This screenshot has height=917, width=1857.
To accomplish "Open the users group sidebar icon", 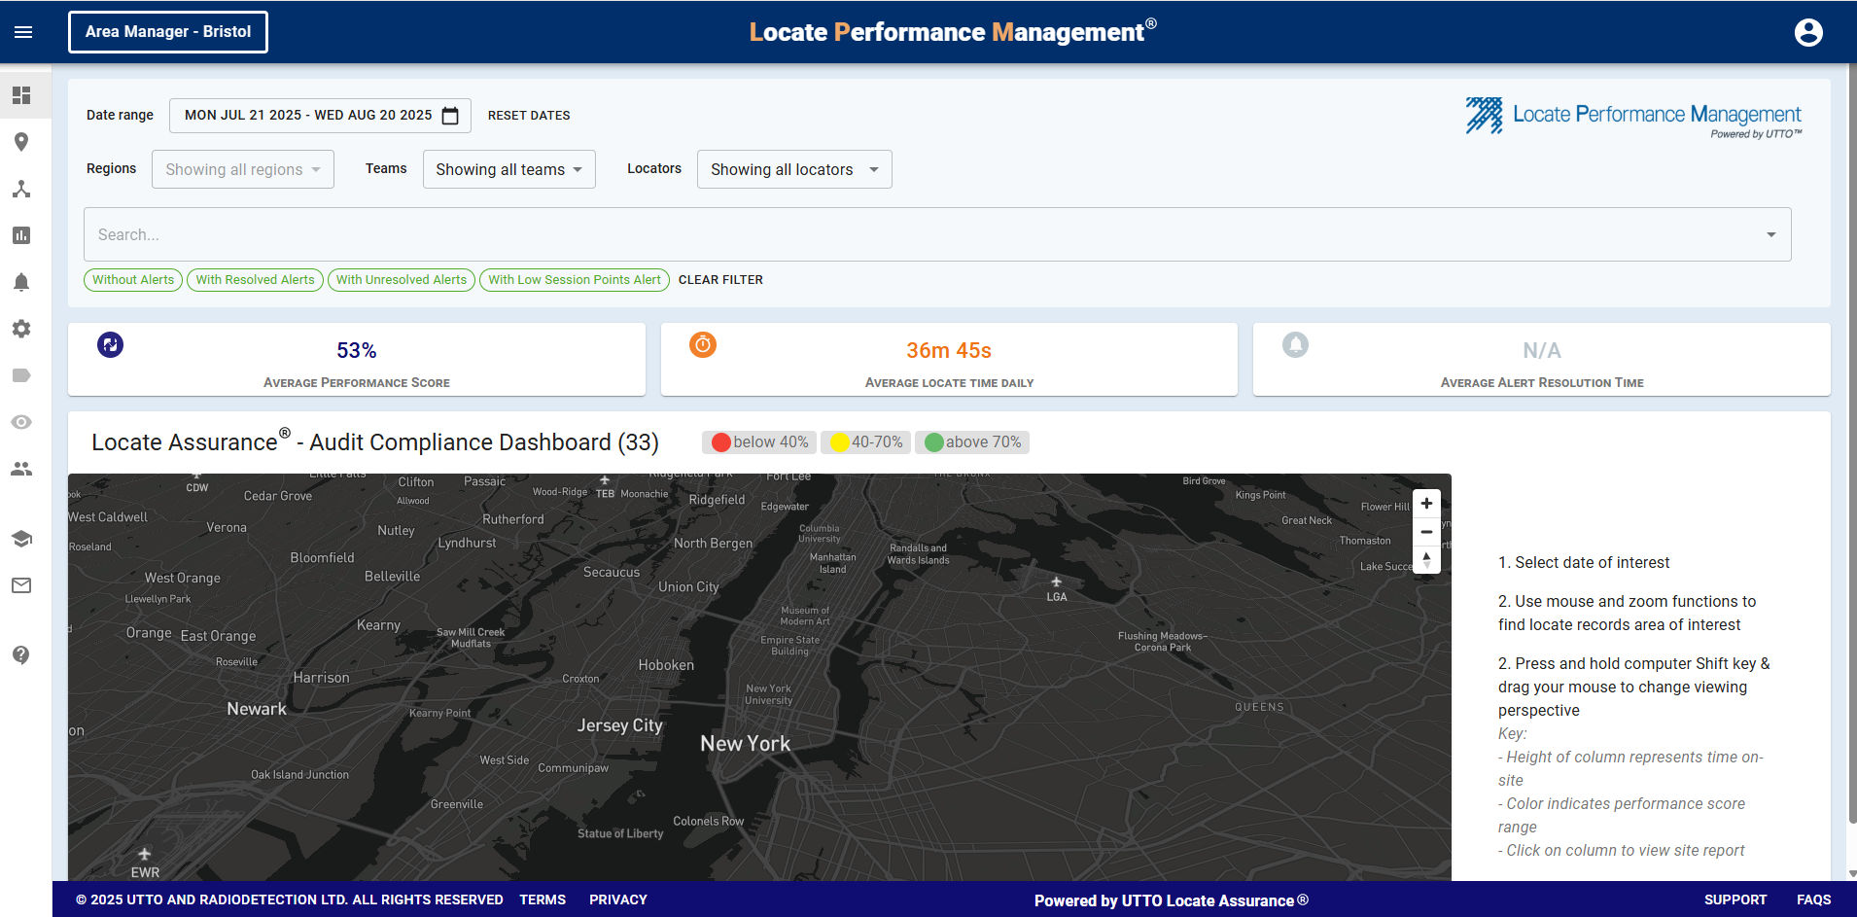I will pyautogui.click(x=21, y=469).
